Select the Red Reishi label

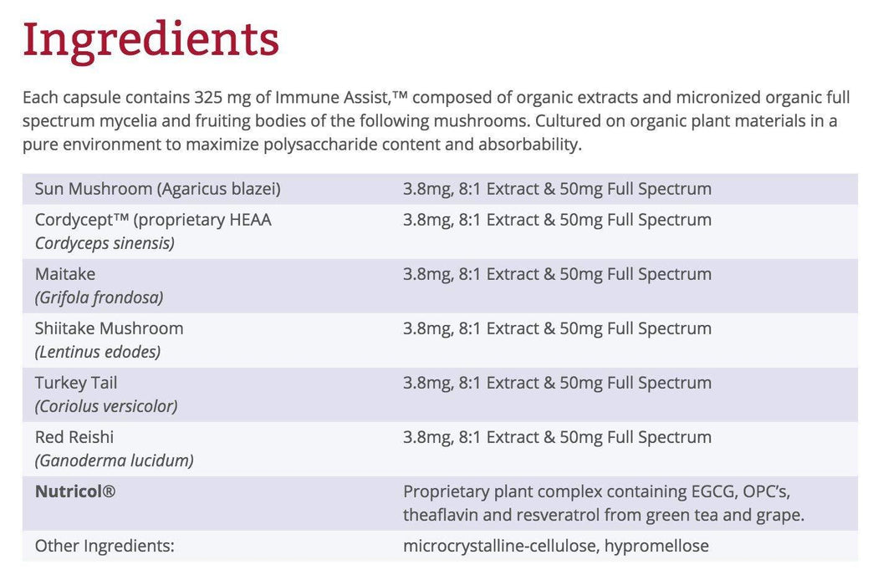(x=74, y=437)
